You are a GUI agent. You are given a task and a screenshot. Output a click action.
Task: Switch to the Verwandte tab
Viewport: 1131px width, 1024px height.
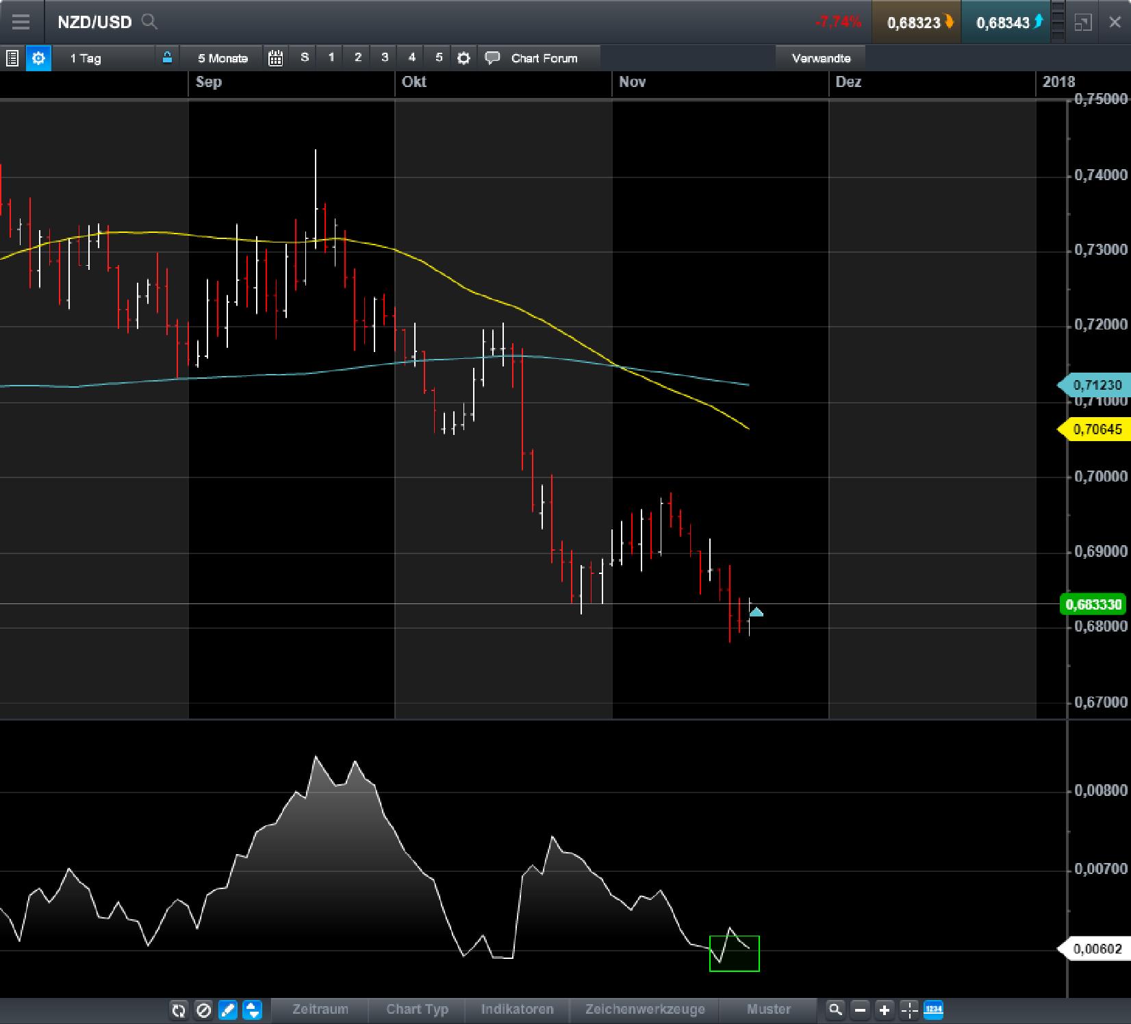821,58
